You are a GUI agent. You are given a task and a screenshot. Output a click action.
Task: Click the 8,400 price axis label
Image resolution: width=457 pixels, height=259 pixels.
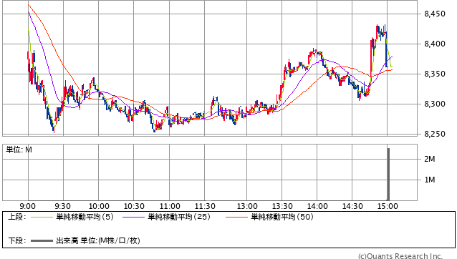[435, 44]
